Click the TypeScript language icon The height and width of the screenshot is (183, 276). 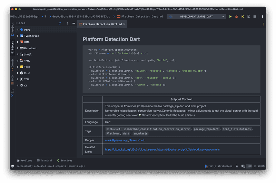(x=22, y=36)
